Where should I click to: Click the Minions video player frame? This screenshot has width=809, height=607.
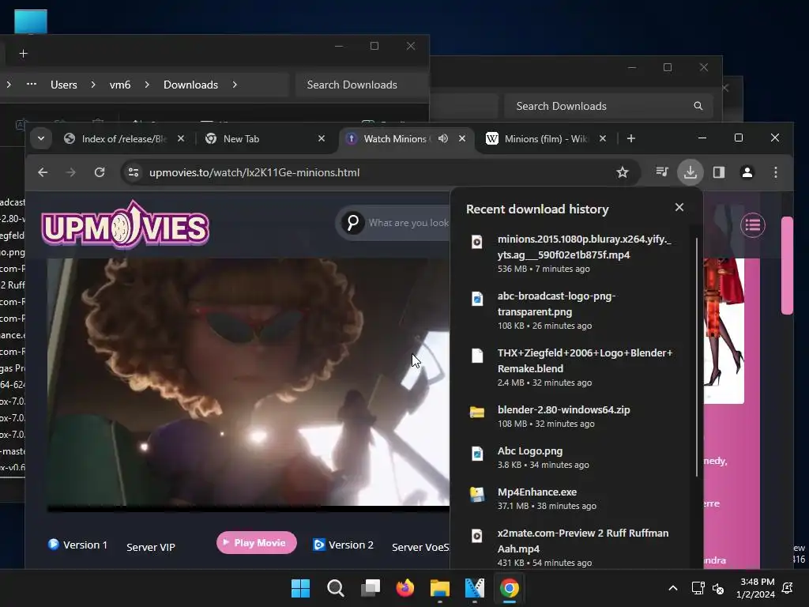pyautogui.click(x=248, y=385)
